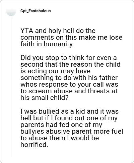Collapse the comment using the thread line
The height and width of the screenshot is (163, 134).
pyautogui.click(x=11, y=87)
